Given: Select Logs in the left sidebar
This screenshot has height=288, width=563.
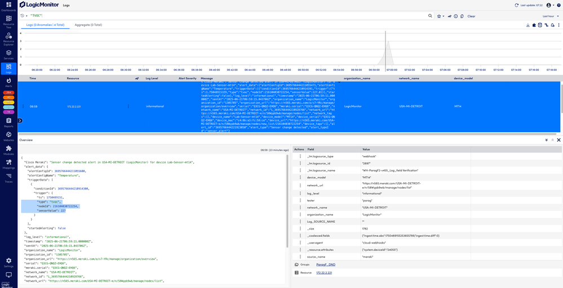Looking at the screenshot, I should point(8,69).
